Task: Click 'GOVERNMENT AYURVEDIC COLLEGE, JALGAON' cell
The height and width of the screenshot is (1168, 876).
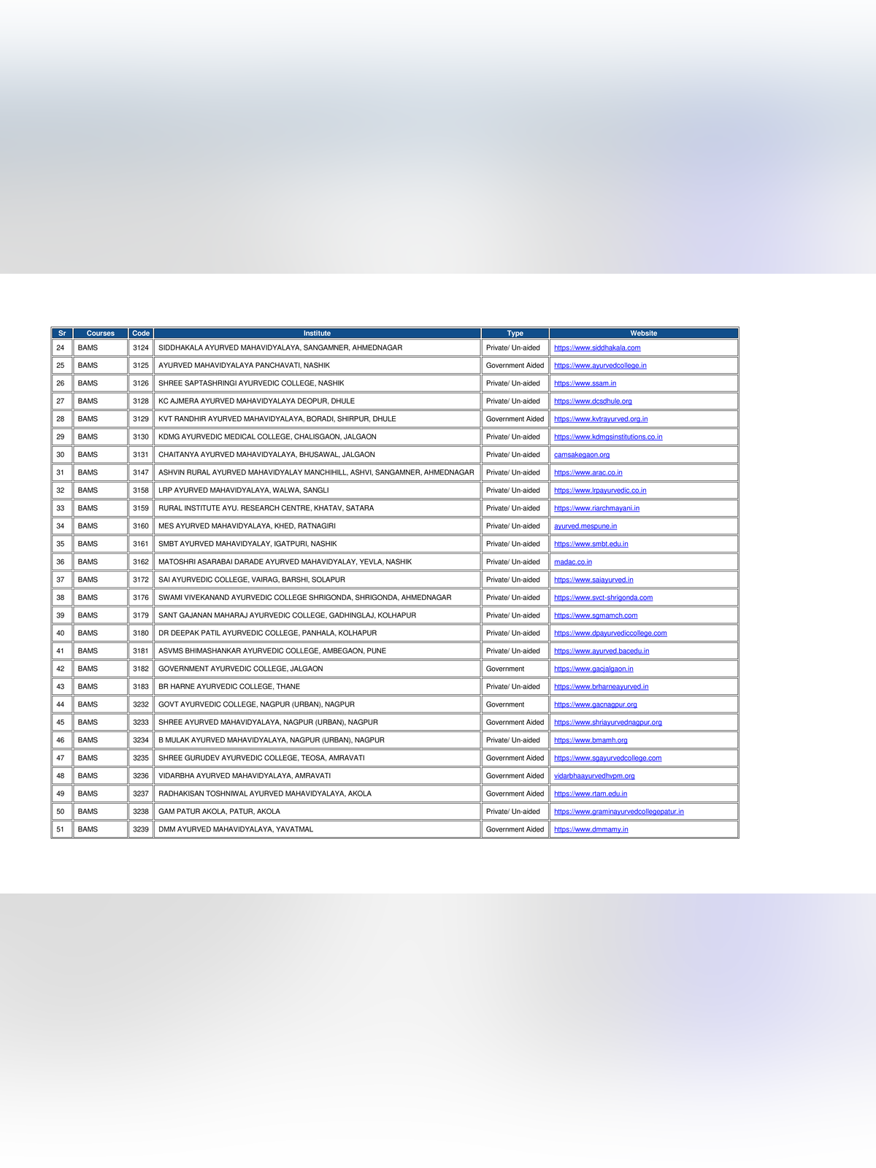Action: point(318,669)
